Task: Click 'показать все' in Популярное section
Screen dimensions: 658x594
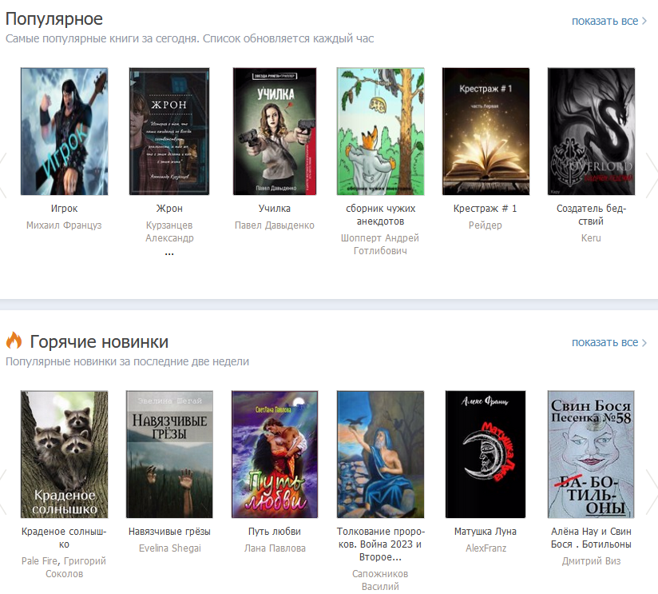Action: tap(609, 21)
